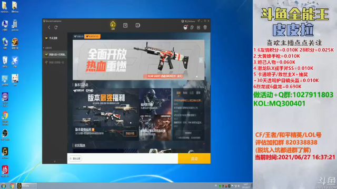Open the hand icon beside the avatar
The width and height of the screenshot is (337, 189).
(x=192, y=27)
